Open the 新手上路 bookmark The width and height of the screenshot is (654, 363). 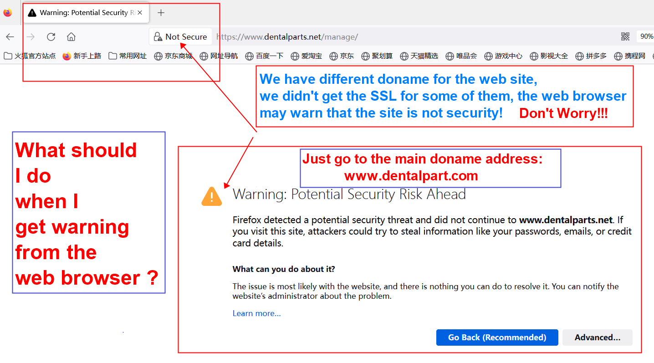[x=82, y=56]
